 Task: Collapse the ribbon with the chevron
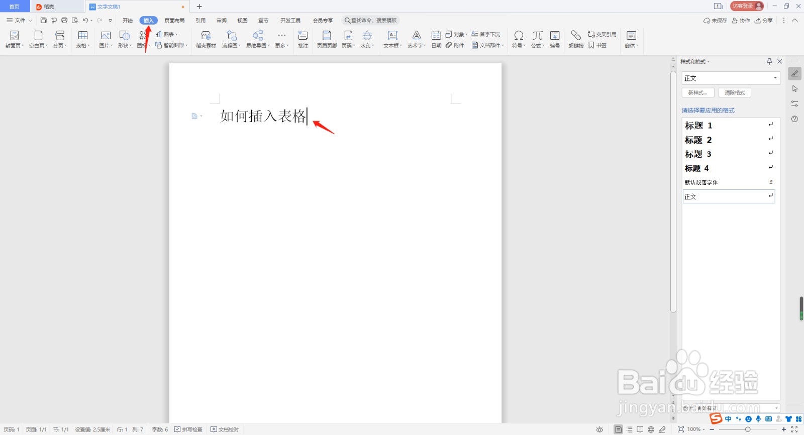coord(795,21)
